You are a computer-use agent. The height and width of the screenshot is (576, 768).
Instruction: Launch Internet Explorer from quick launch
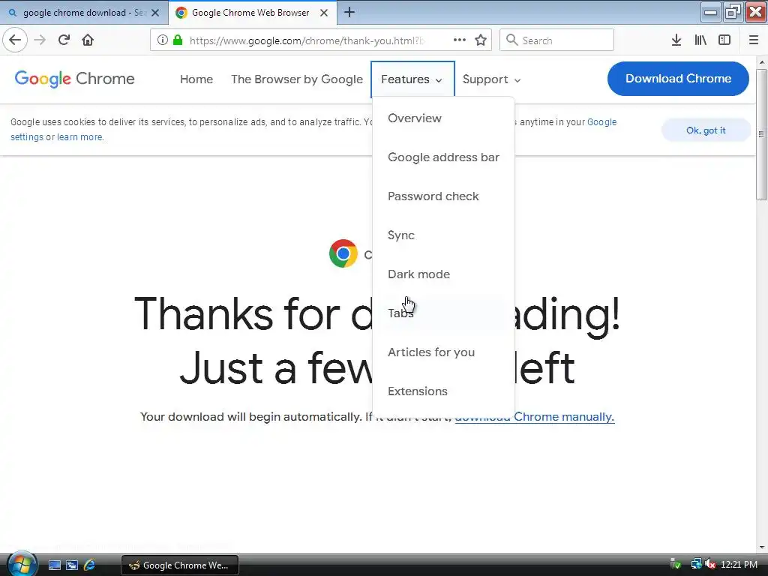[x=89, y=565]
